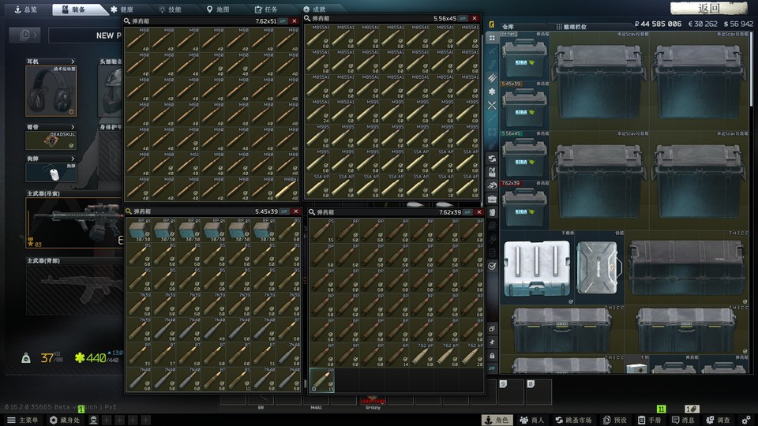Open the silver 钱箱 money case
This screenshot has height=426, width=758.
tap(599, 267)
